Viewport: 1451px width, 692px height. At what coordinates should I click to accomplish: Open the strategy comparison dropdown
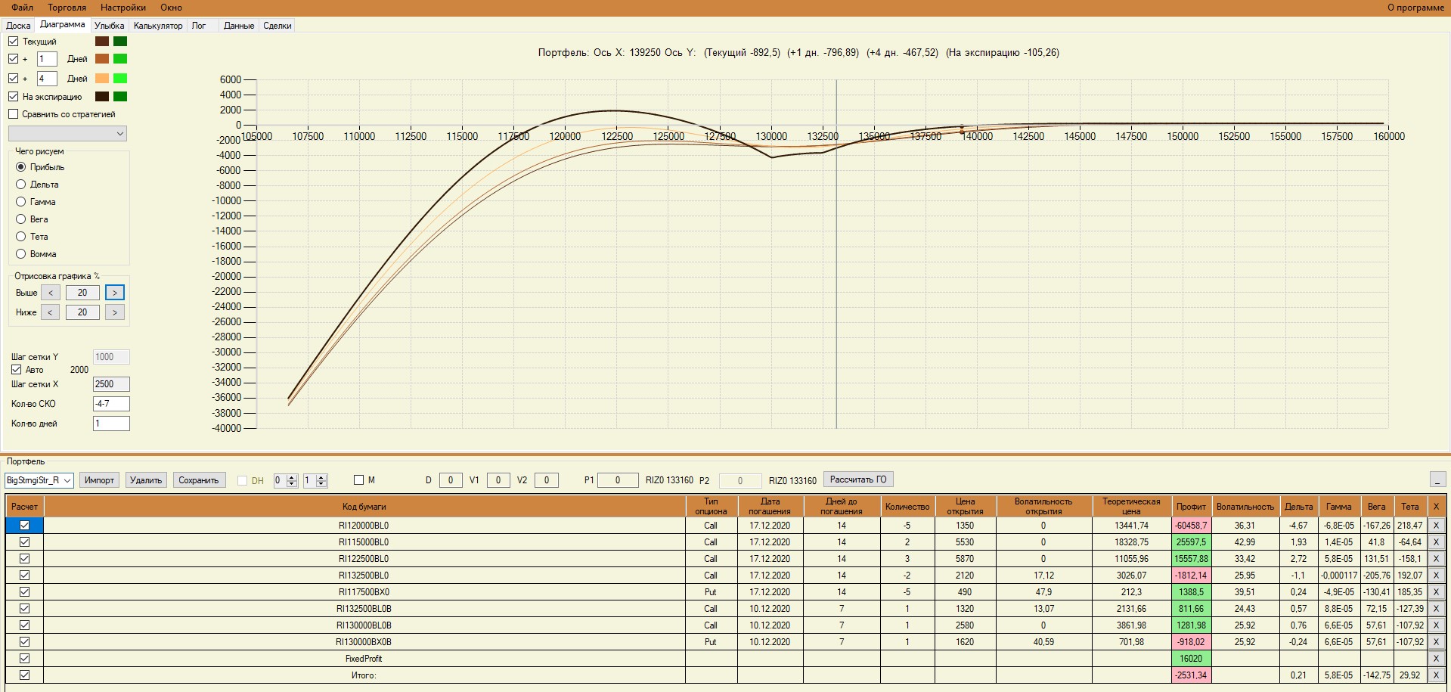tap(67, 134)
